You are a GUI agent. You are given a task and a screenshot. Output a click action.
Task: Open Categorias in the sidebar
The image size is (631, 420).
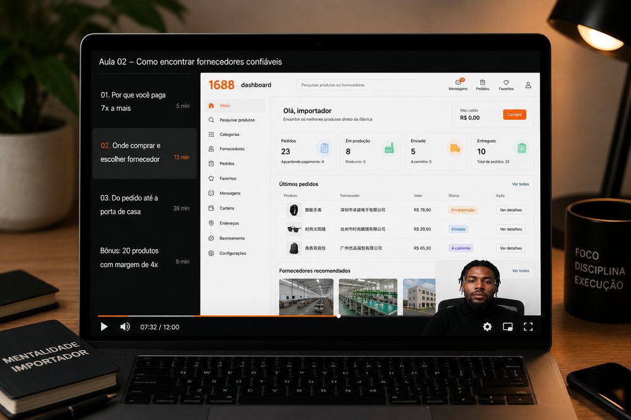coord(235,134)
